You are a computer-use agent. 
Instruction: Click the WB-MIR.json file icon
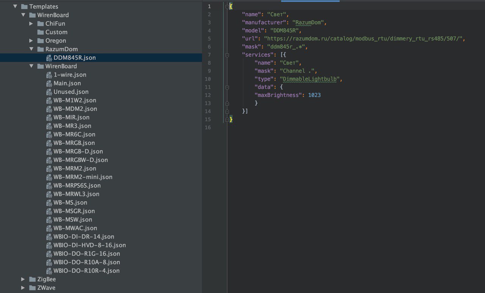click(49, 117)
